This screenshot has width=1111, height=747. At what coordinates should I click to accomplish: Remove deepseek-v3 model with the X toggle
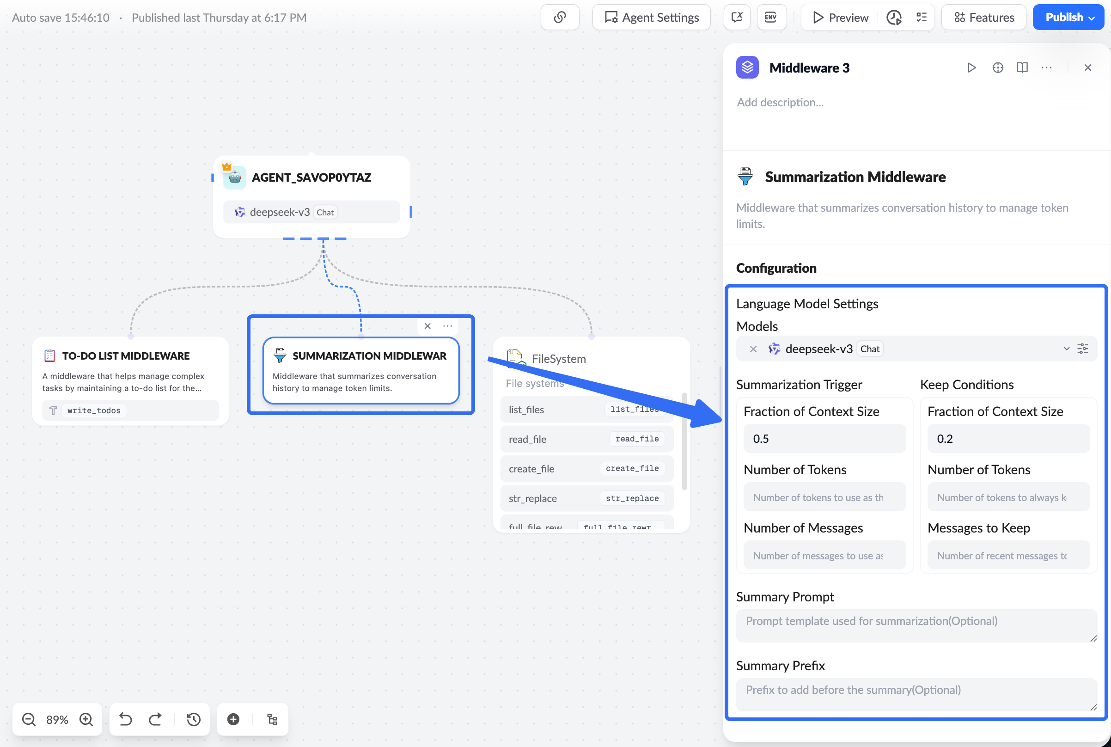point(752,349)
